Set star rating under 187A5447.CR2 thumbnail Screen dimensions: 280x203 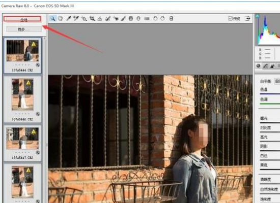point(22,152)
